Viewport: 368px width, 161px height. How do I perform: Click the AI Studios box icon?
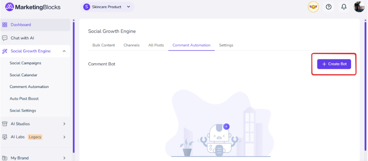pyautogui.click(x=5, y=124)
